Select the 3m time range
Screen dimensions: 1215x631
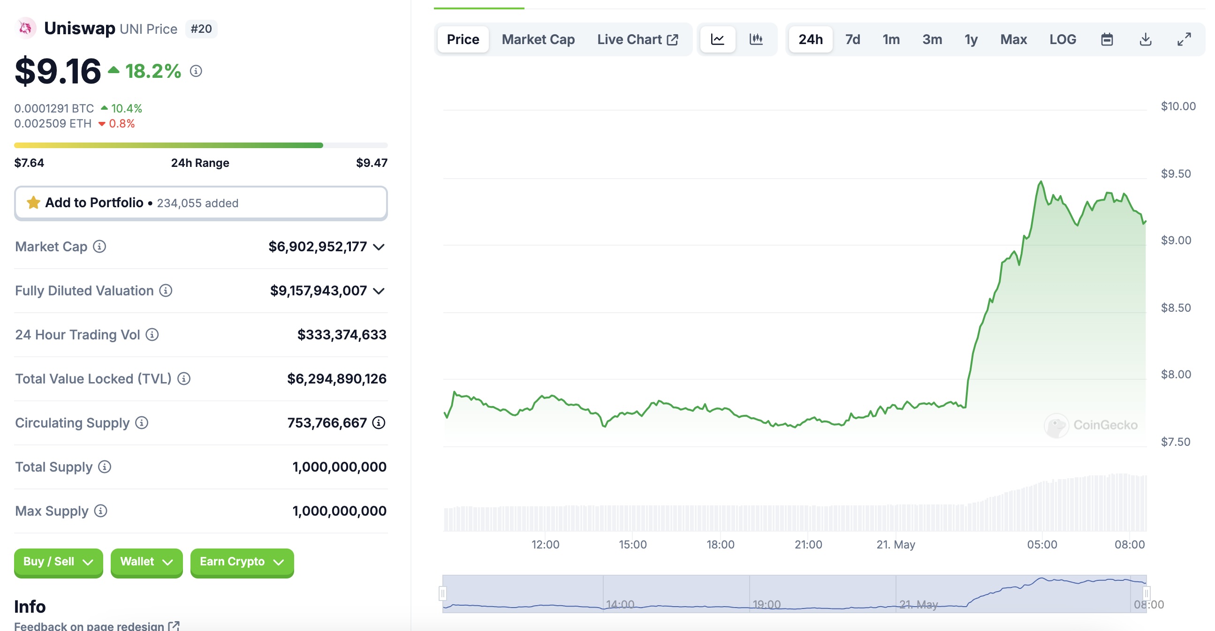pyautogui.click(x=932, y=39)
